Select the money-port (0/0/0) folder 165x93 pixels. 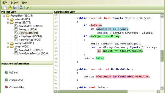tap(24, 43)
